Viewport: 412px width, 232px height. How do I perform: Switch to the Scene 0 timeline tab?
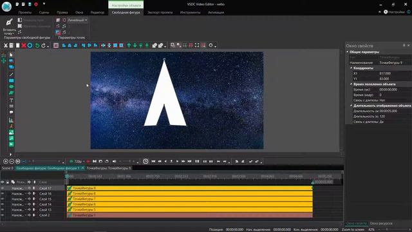pyautogui.click(x=7, y=168)
